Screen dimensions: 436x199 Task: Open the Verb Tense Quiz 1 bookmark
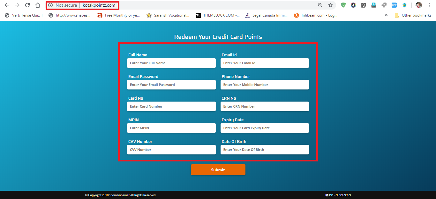(x=24, y=15)
